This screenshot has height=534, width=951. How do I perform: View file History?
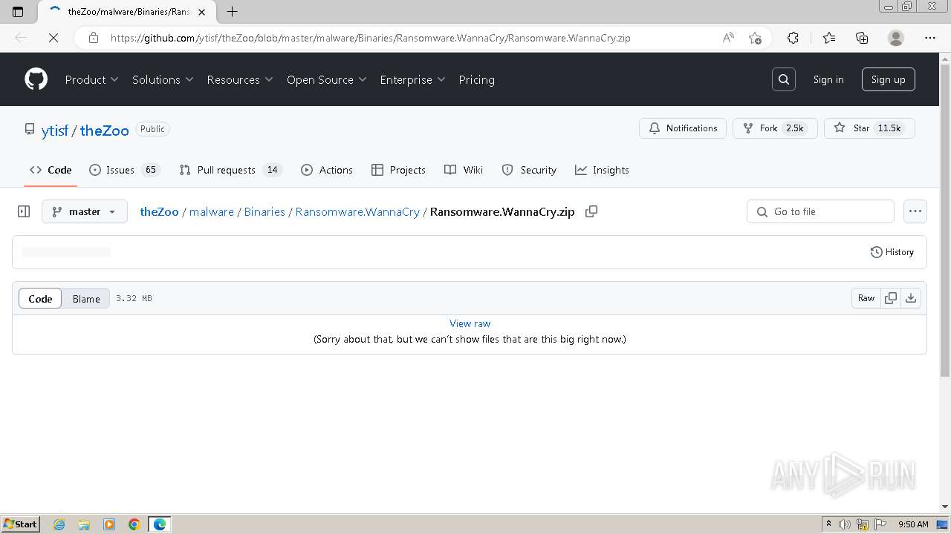pyautogui.click(x=892, y=252)
